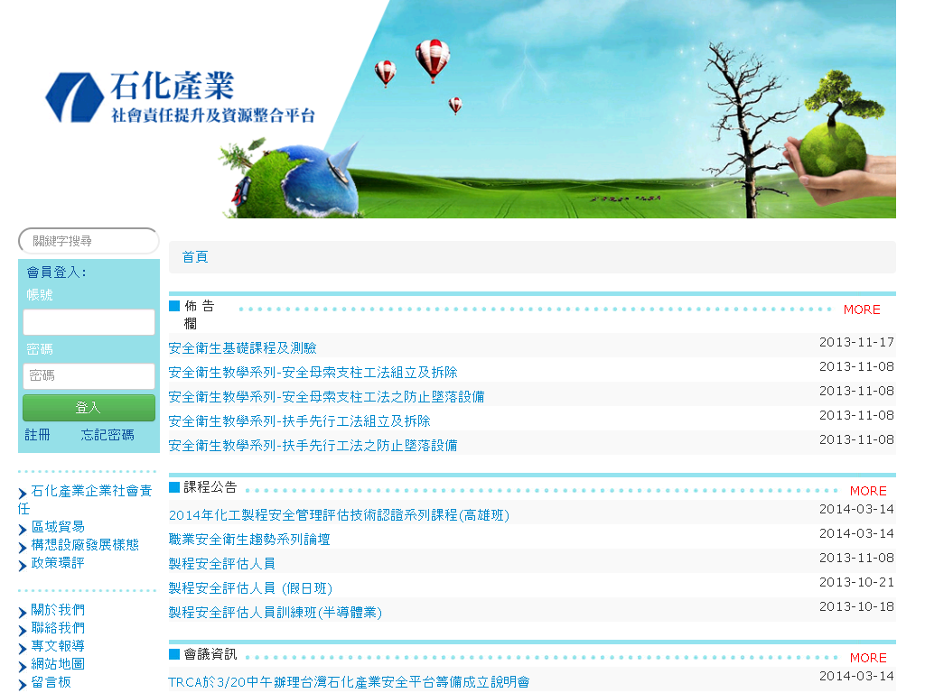
Task: Click the arrow icon beside 專文報導
Action: coord(23,649)
